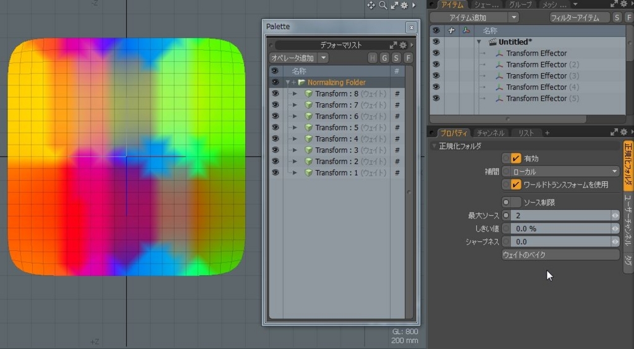Click the clapperboard icon of Untitled*
Screen dimensions: 634x349
(x=492, y=41)
